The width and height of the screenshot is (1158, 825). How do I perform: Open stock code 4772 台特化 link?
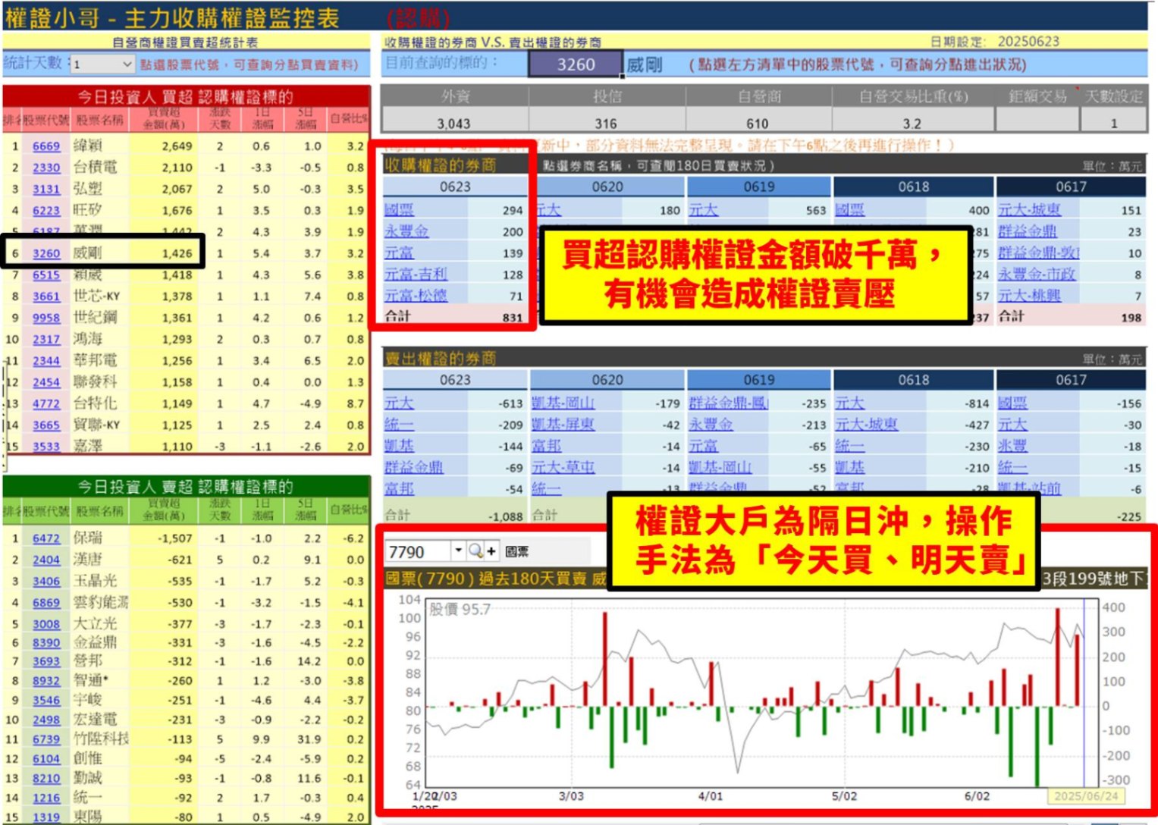46,404
